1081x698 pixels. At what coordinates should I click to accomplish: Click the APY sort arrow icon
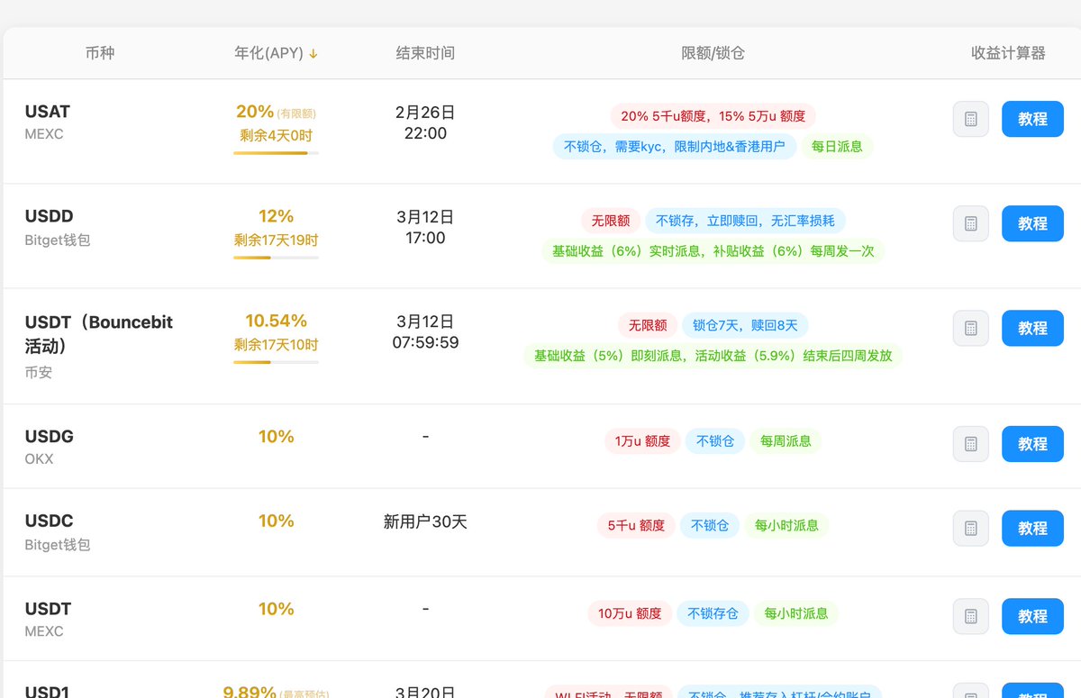313,53
